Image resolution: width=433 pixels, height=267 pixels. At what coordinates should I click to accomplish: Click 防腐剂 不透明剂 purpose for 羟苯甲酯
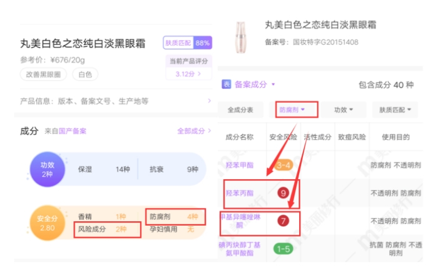(x=395, y=165)
